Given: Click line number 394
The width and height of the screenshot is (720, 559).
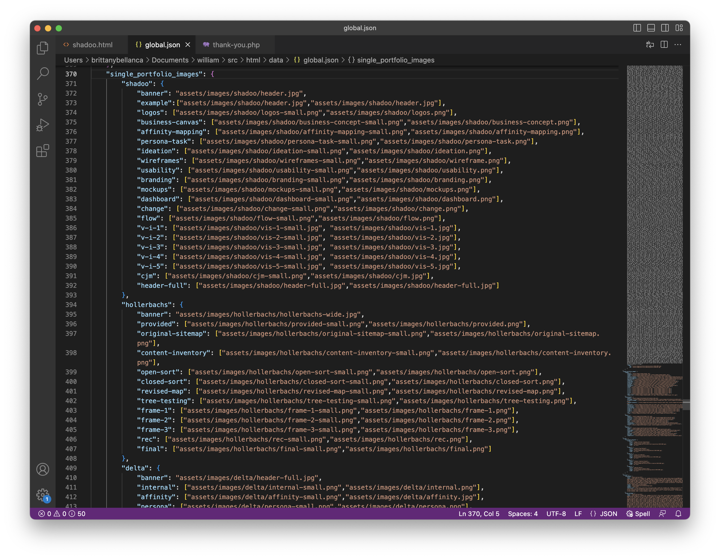Looking at the screenshot, I should coord(71,305).
